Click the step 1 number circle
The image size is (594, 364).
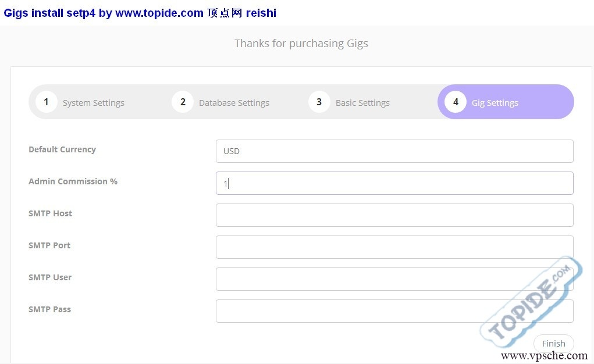46,102
